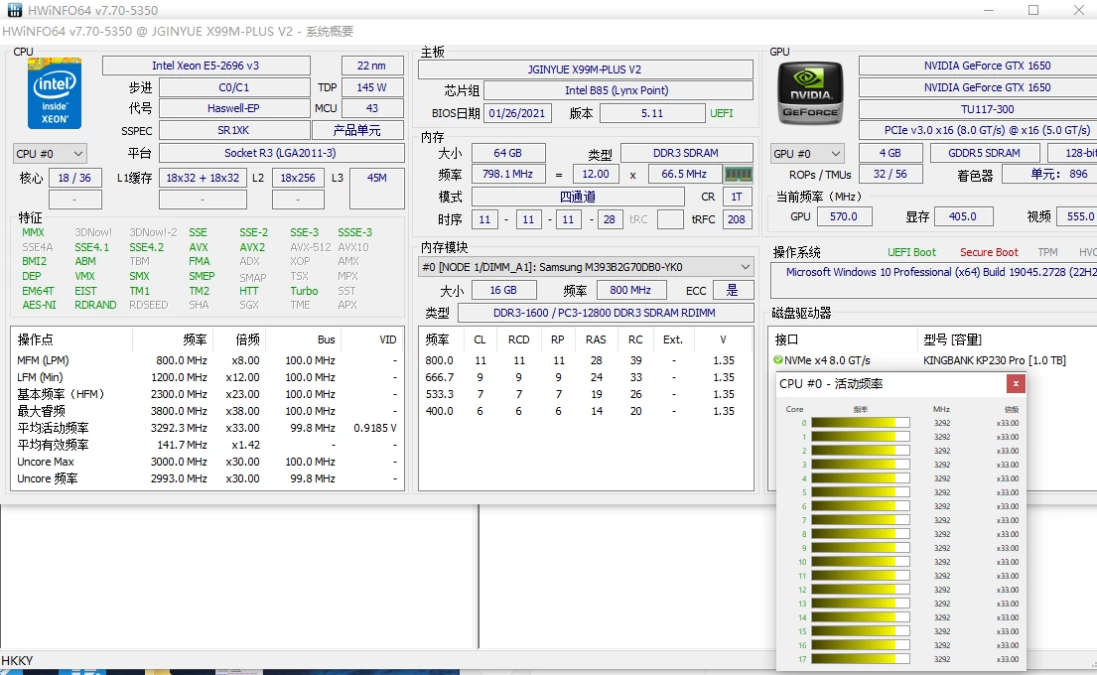1097x675 pixels.
Task: Click the 产品单元 button
Action: pyautogui.click(x=357, y=131)
